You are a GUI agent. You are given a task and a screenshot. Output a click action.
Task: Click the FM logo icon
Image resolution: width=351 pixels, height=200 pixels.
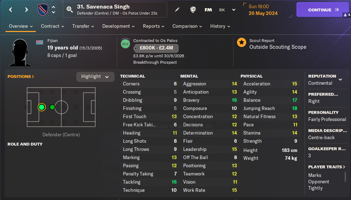(x=208, y=10)
